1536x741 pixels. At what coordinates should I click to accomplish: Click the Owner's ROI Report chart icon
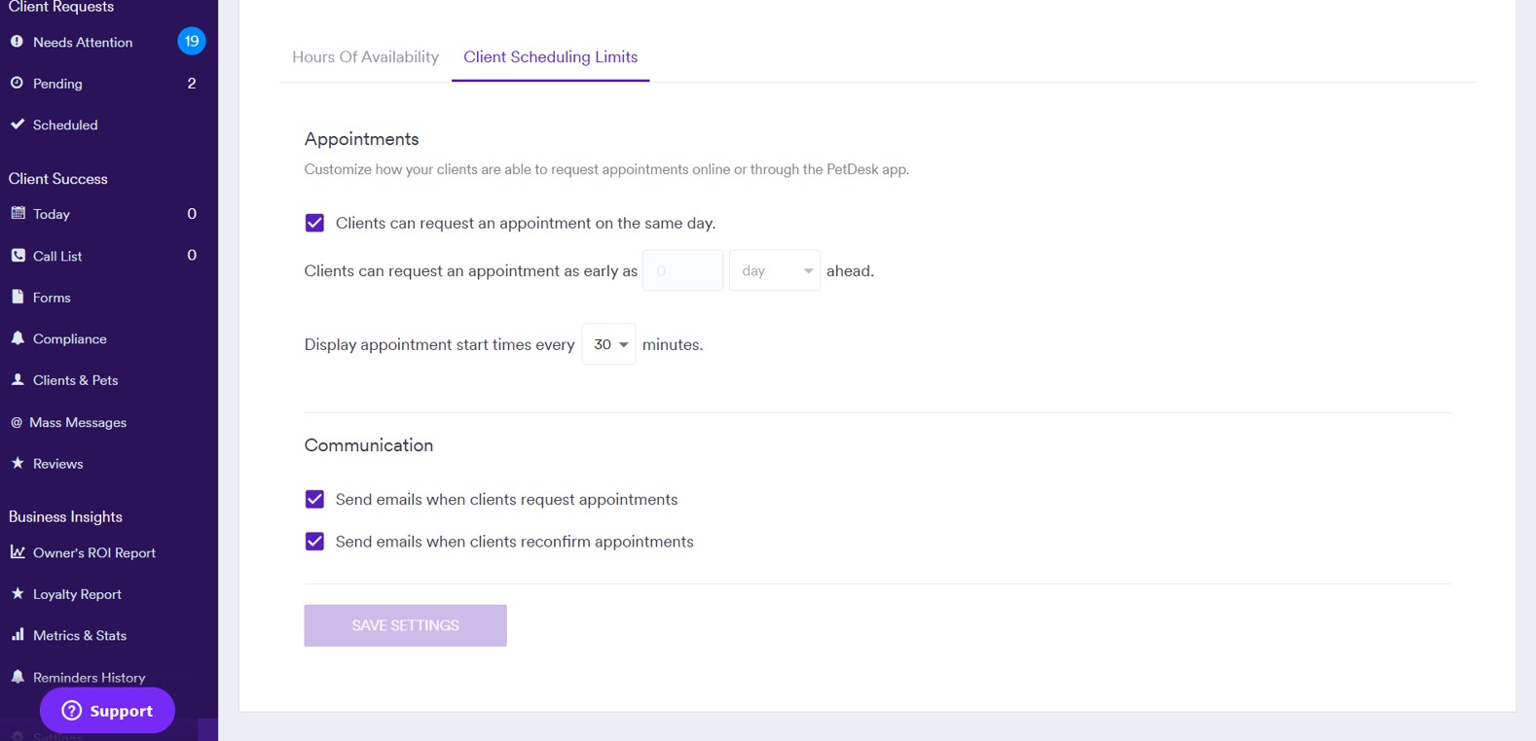pos(18,551)
